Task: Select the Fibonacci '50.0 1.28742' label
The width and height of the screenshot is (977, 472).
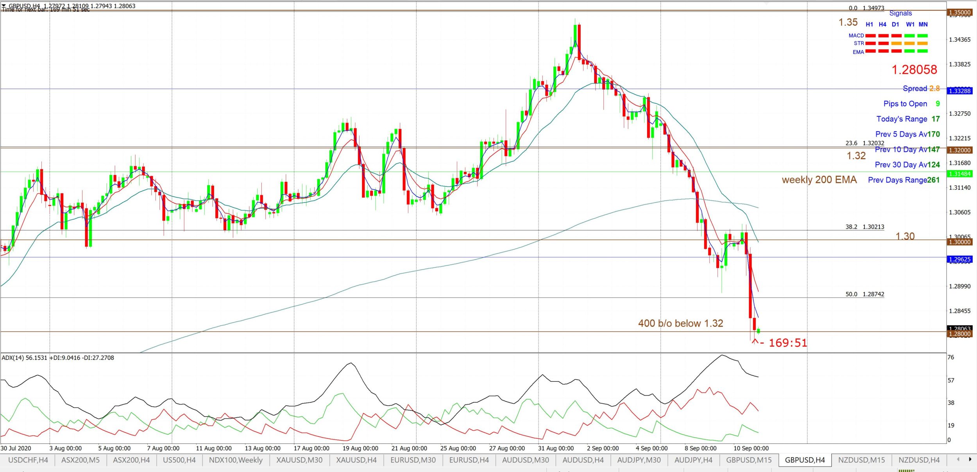Action: tap(864, 294)
